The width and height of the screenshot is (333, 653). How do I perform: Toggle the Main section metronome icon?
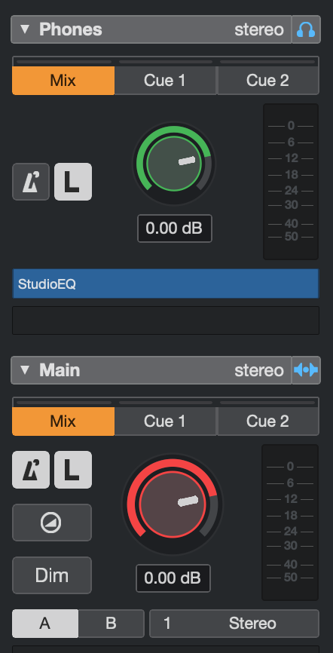[x=31, y=469]
